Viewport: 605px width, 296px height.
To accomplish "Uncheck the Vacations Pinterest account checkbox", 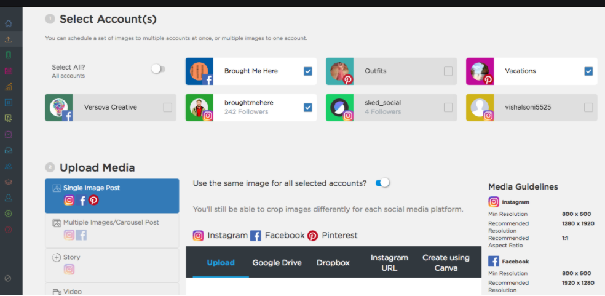I will tap(588, 71).
